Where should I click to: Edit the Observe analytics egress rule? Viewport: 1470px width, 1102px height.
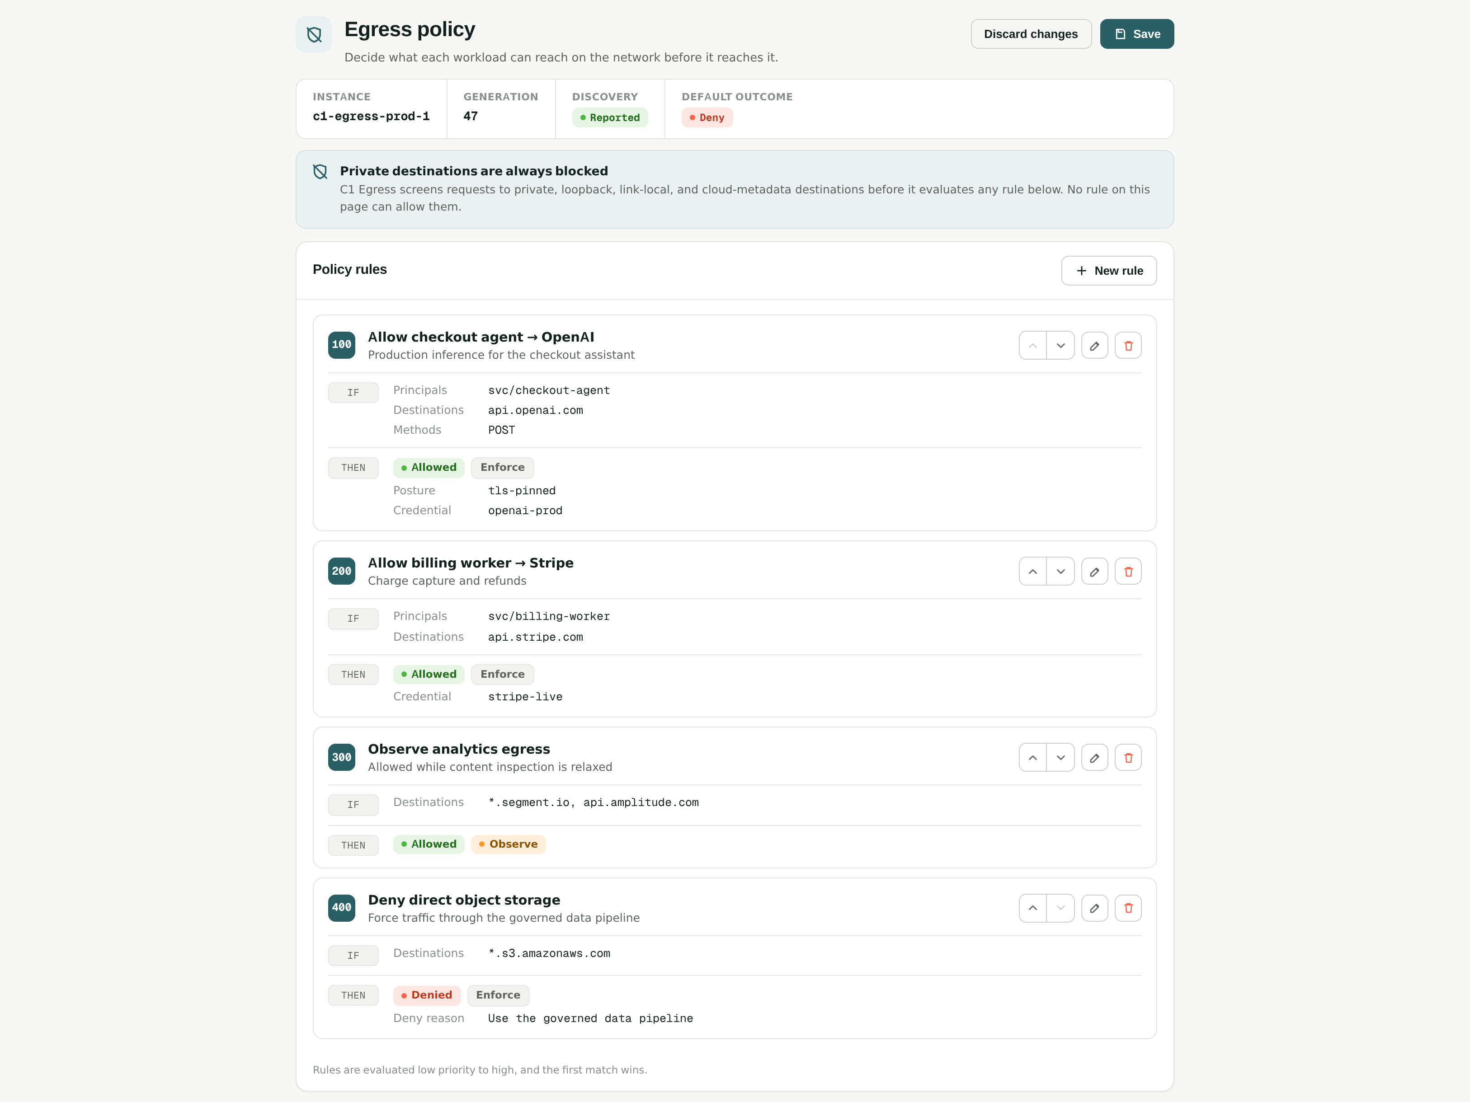click(1094, 757)
